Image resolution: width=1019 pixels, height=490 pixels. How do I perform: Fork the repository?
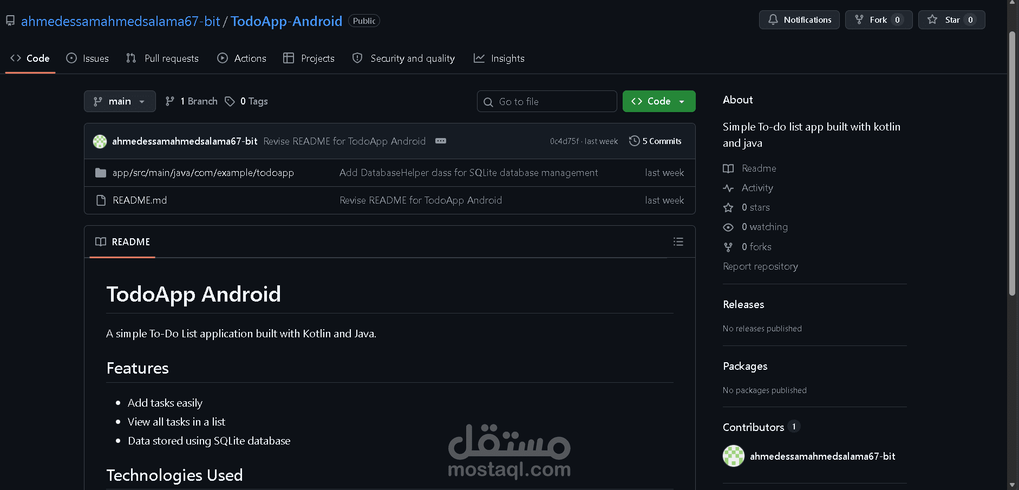878,19
